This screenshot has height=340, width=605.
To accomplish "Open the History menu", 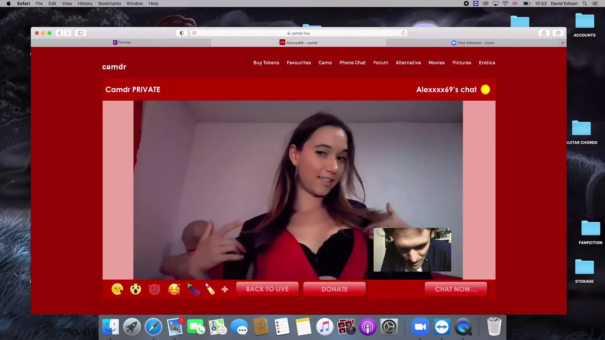I will pyautogui.click(x=85, y=3).
